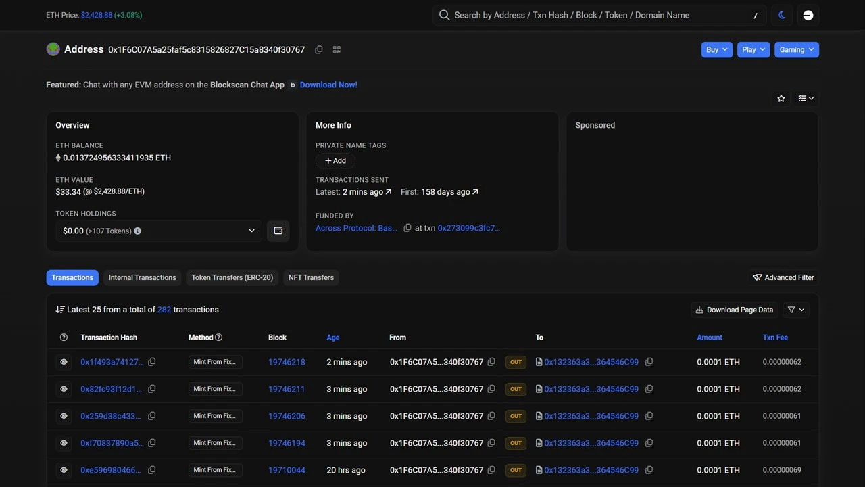Viewport: 865px width, 487px height.
Task: Open the token holdings wallet icon
Action: [278, 231]
